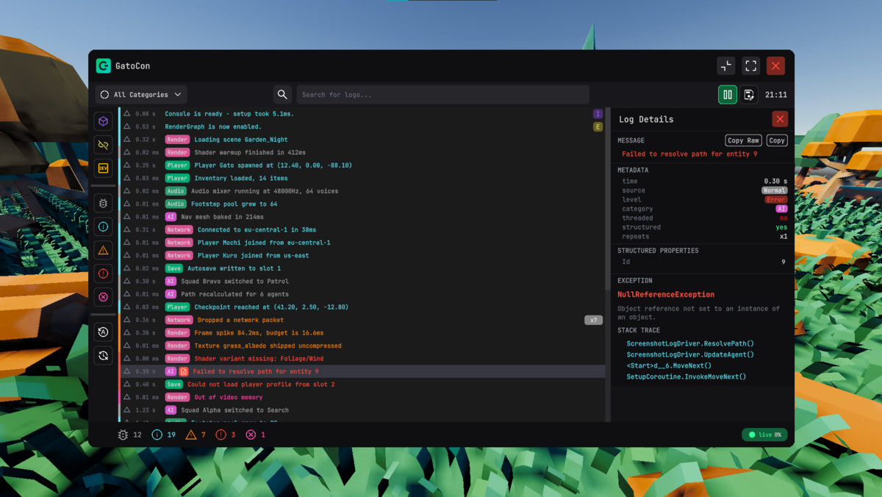Select 'Player Mochi joined from eu-central-1' log
The width and height of the screenshot is (882, 497).
[x=364, y=243]
